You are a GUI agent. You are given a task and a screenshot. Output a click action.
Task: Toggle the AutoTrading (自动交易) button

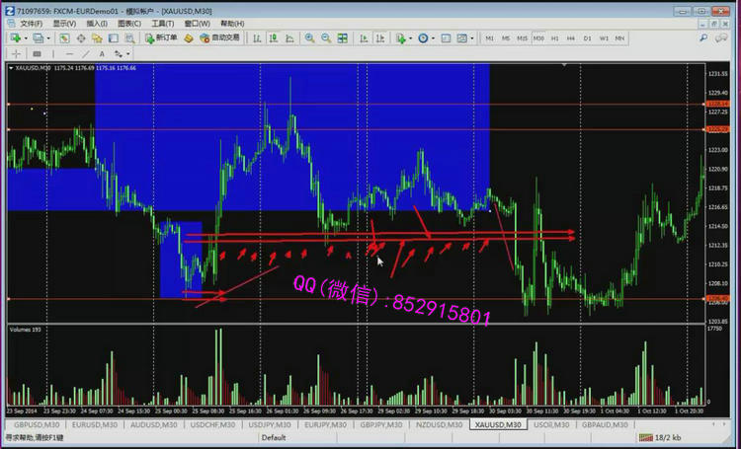(x=219, y=37)
